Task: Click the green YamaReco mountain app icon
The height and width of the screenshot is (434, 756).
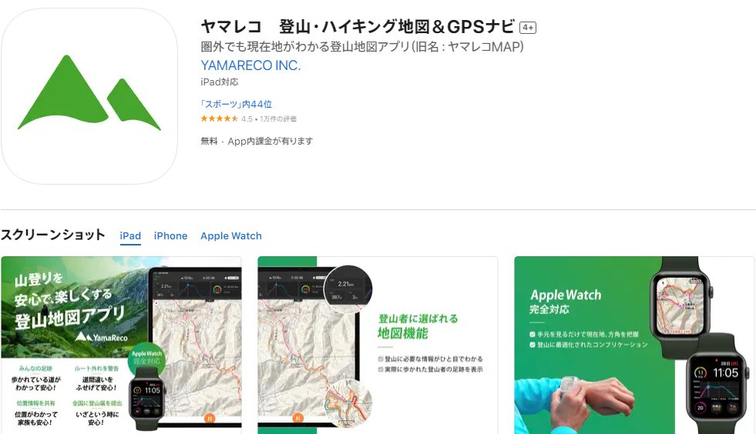Action: (x=89, y=96)
